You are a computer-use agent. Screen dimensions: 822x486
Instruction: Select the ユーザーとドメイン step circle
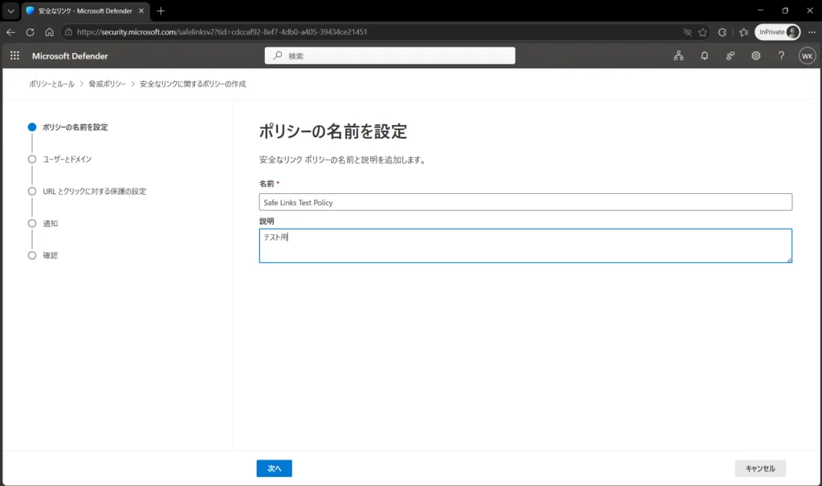32,160
